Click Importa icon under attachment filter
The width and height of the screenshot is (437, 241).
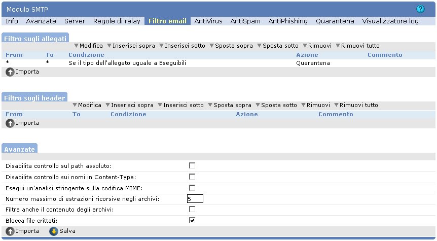(10, 72)
